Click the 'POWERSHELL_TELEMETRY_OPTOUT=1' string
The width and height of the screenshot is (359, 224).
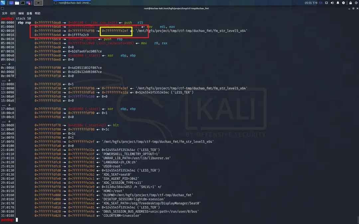point(131,154)
